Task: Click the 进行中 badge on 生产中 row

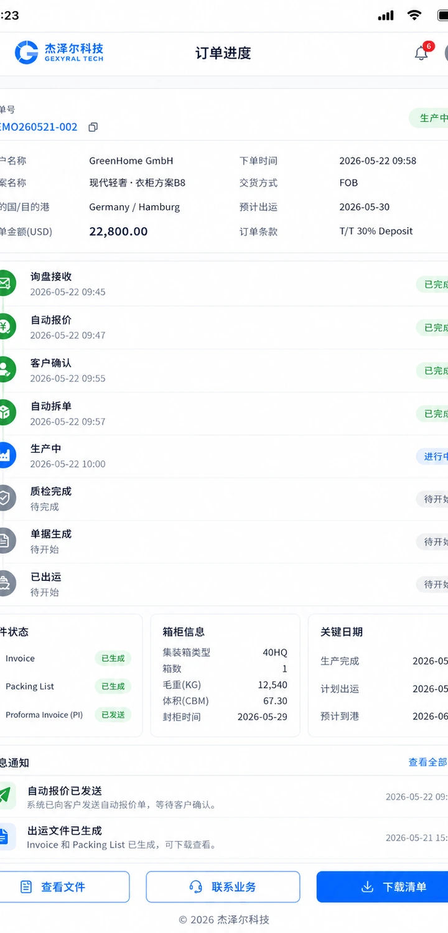Action: point(432,457)
